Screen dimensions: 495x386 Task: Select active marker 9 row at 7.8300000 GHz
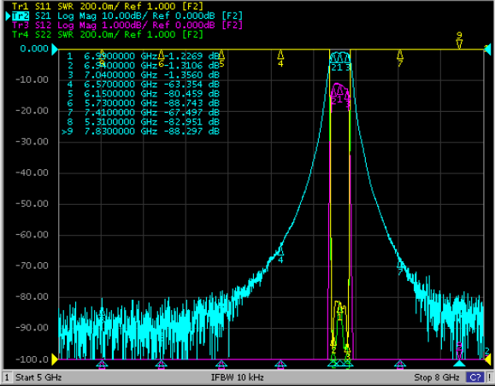(x=141, y=132)
